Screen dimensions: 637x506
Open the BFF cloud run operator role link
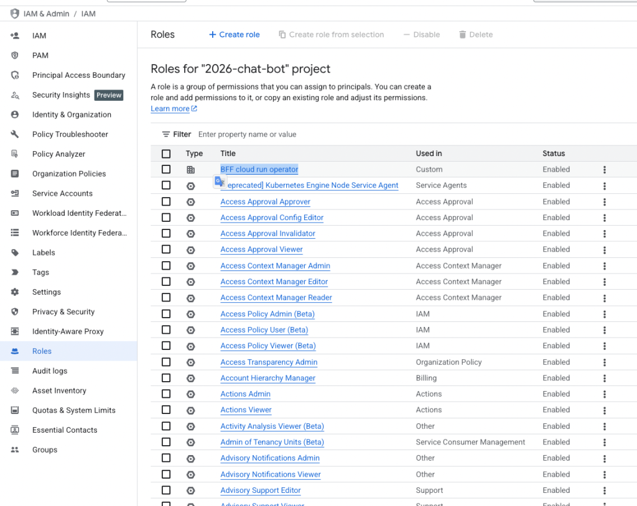pos(259,169)
